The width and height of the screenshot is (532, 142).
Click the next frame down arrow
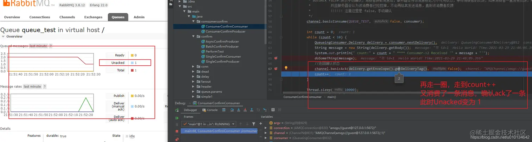[x=247, y=124]
